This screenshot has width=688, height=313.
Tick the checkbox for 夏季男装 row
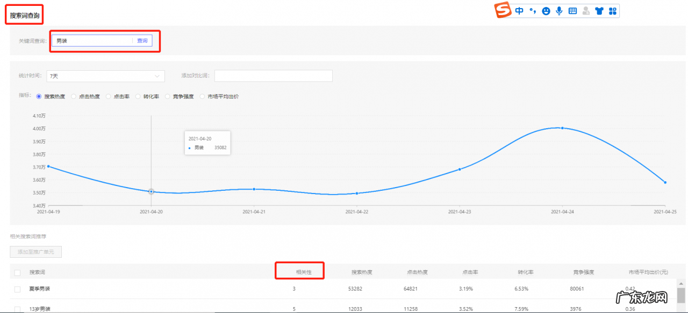click(x=17, y=289)
